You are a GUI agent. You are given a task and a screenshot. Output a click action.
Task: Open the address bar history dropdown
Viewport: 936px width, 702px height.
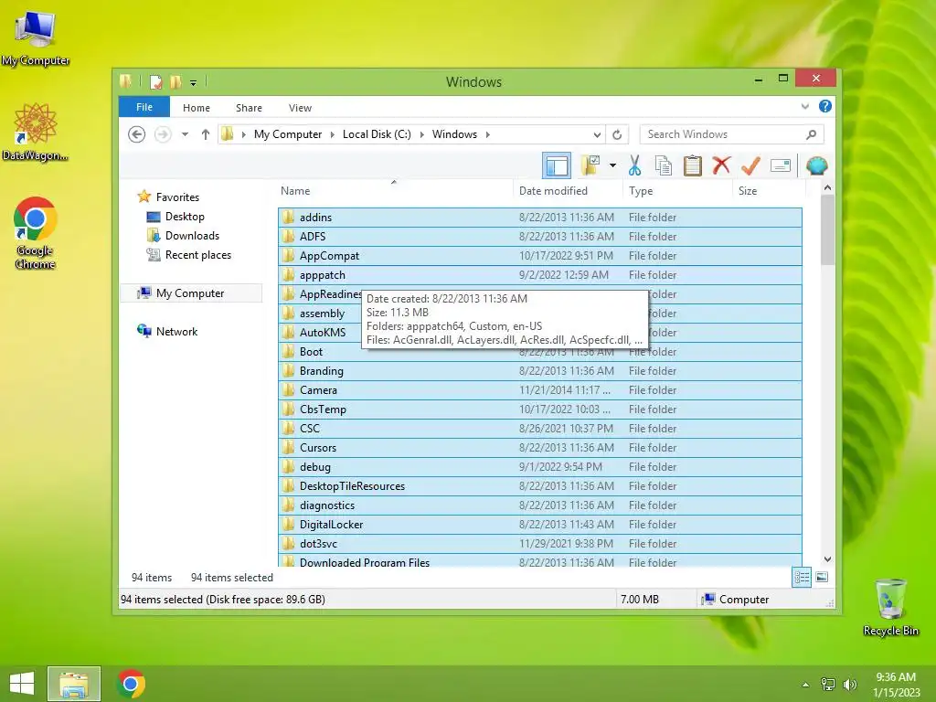click(597, 134)
